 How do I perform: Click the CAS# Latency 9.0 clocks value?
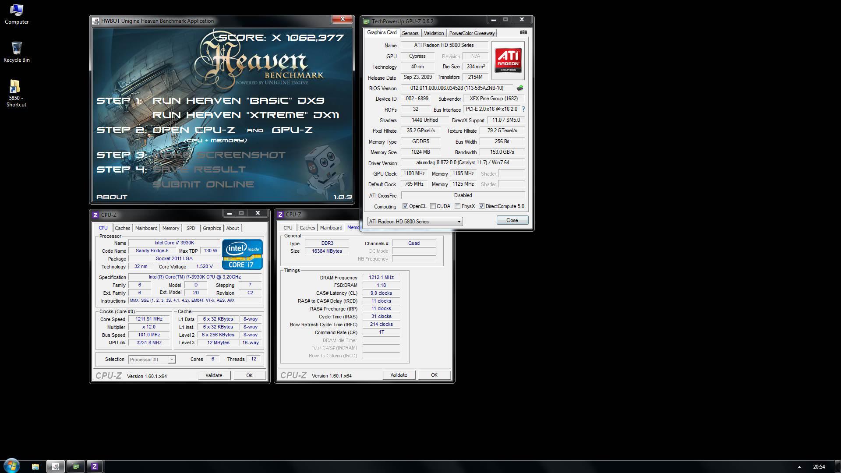(381, 293)
